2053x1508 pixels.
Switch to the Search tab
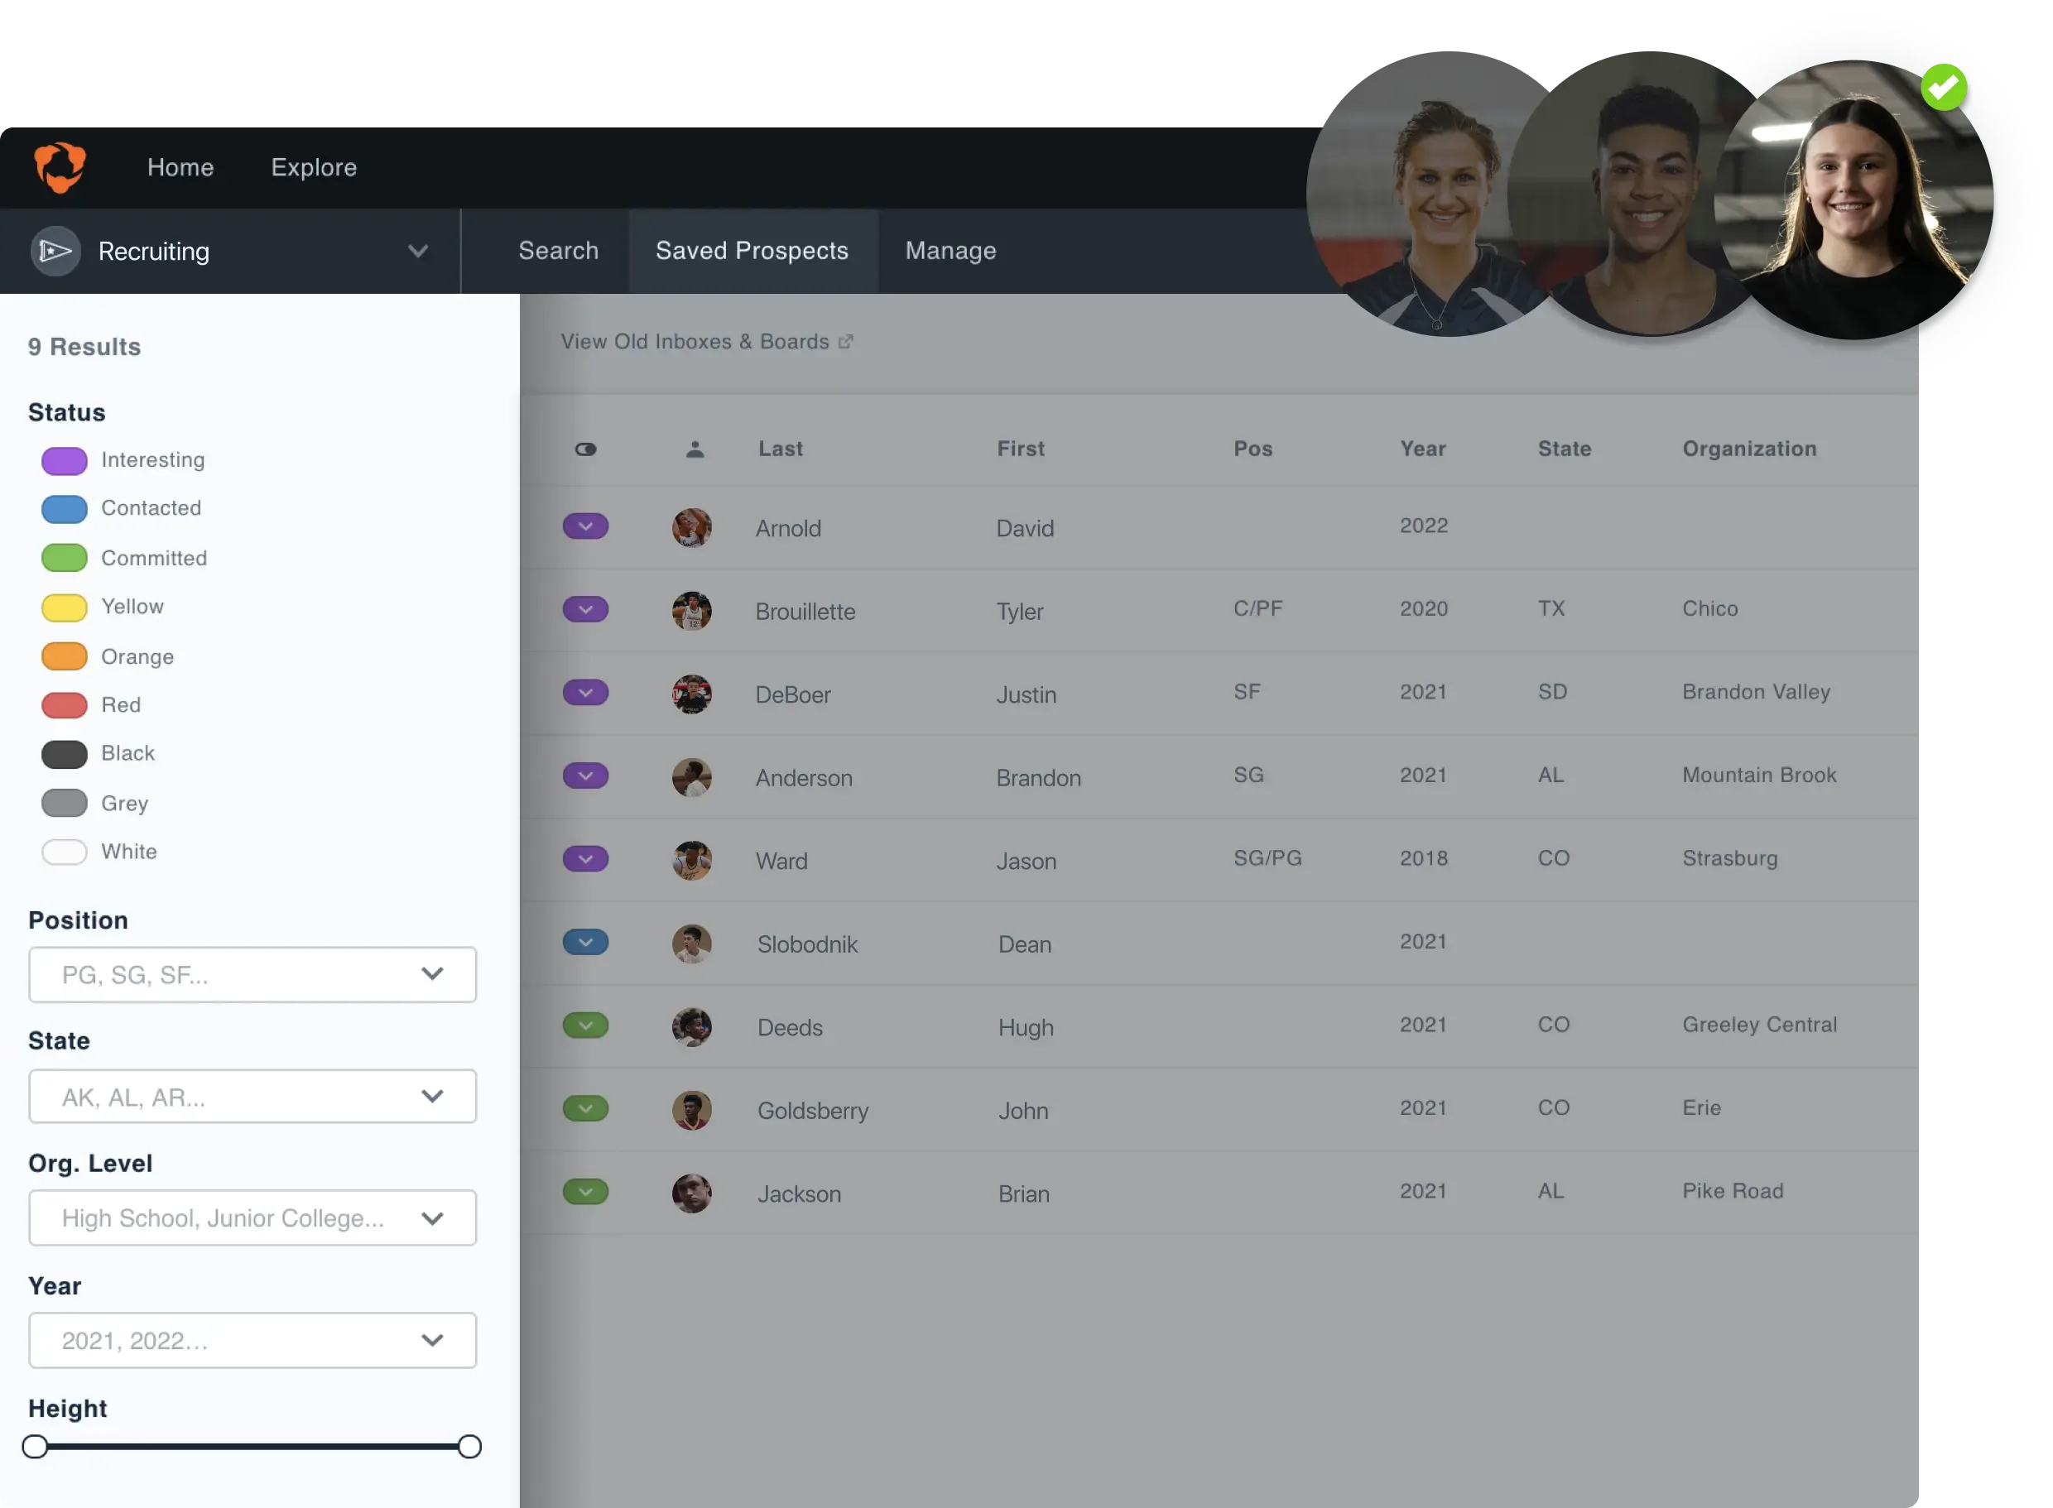(558, 251)
